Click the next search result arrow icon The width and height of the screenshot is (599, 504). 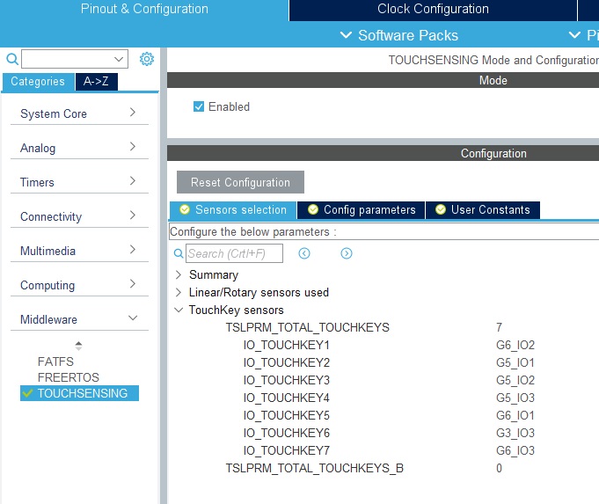(x=347, y=253)
